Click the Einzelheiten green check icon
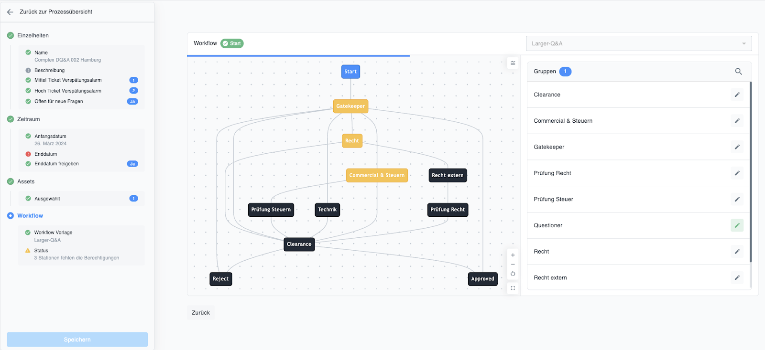The image size is (765, 350). click(11, 35)
